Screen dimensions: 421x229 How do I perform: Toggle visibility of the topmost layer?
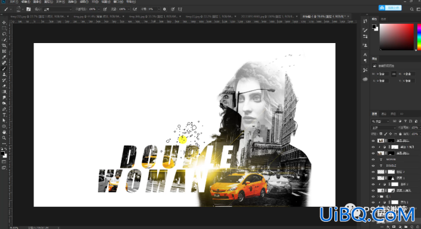coord(373,141)
